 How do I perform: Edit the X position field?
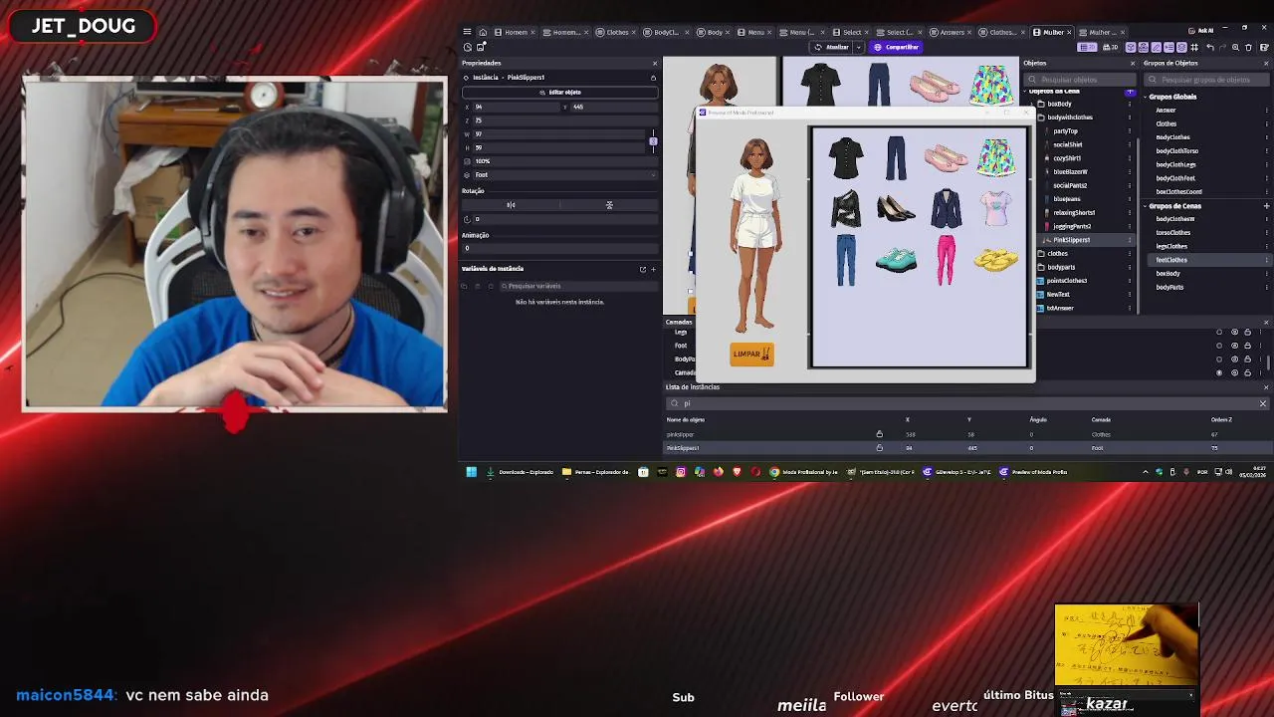tap(516, 107)
